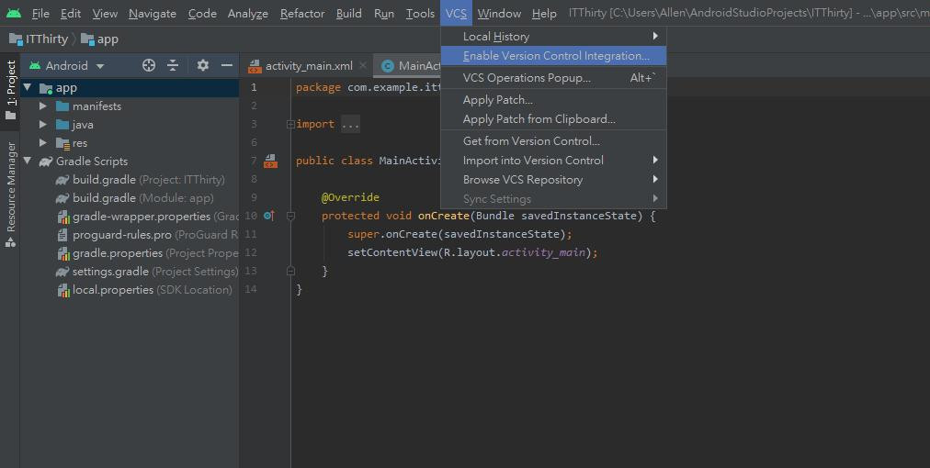Image resolution: width=930 pixels, height=468 pixels.
Task: Expand Local History submenu
Action: point(553,36)
